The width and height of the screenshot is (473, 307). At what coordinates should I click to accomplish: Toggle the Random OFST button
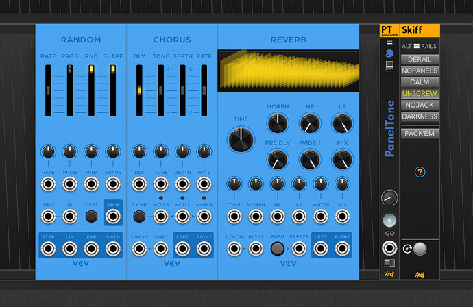pos(91,217)
